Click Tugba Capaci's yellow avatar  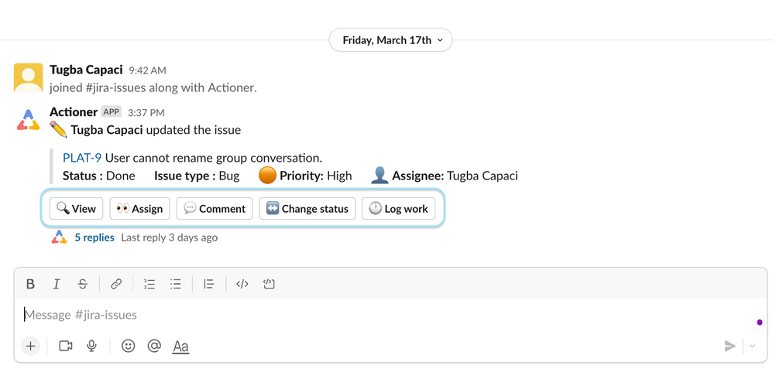pyautogui.click(x=28, y=78)
